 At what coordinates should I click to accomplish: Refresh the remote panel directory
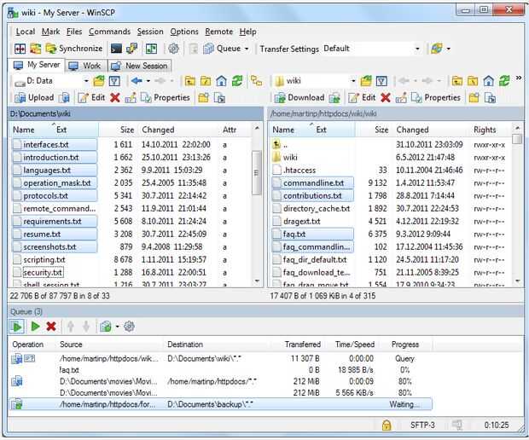tap(504, 81)
